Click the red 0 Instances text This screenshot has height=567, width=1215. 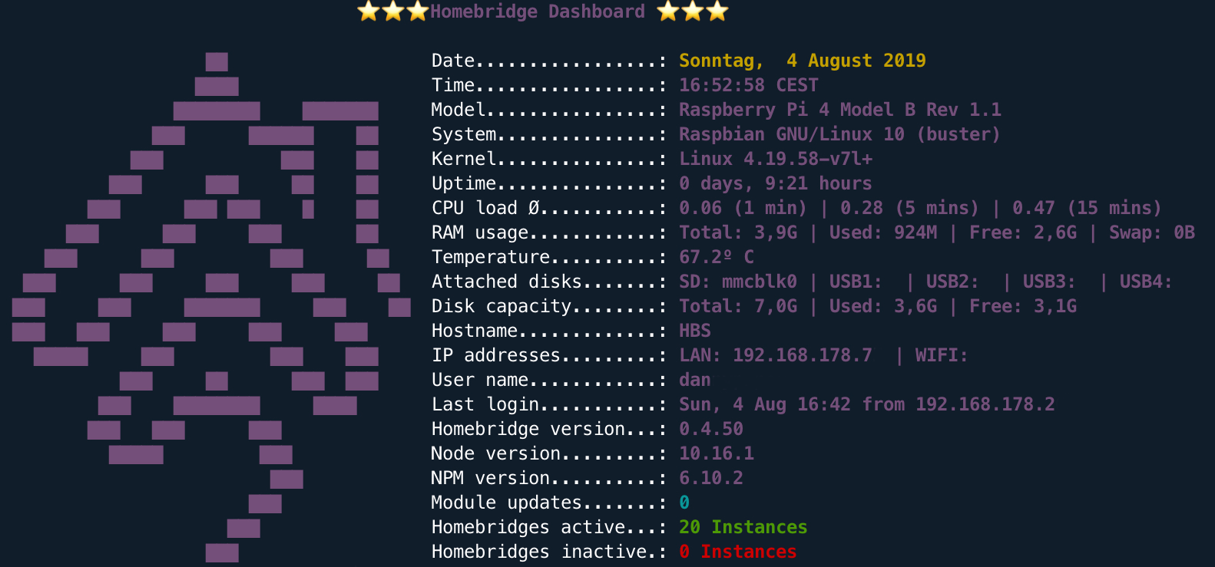(737, 552)
